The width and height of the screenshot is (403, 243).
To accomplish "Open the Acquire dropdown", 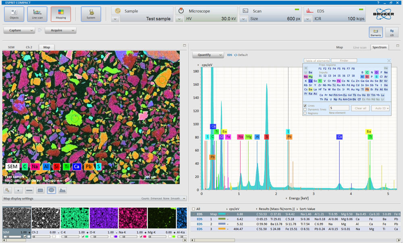I will [60, 30].
